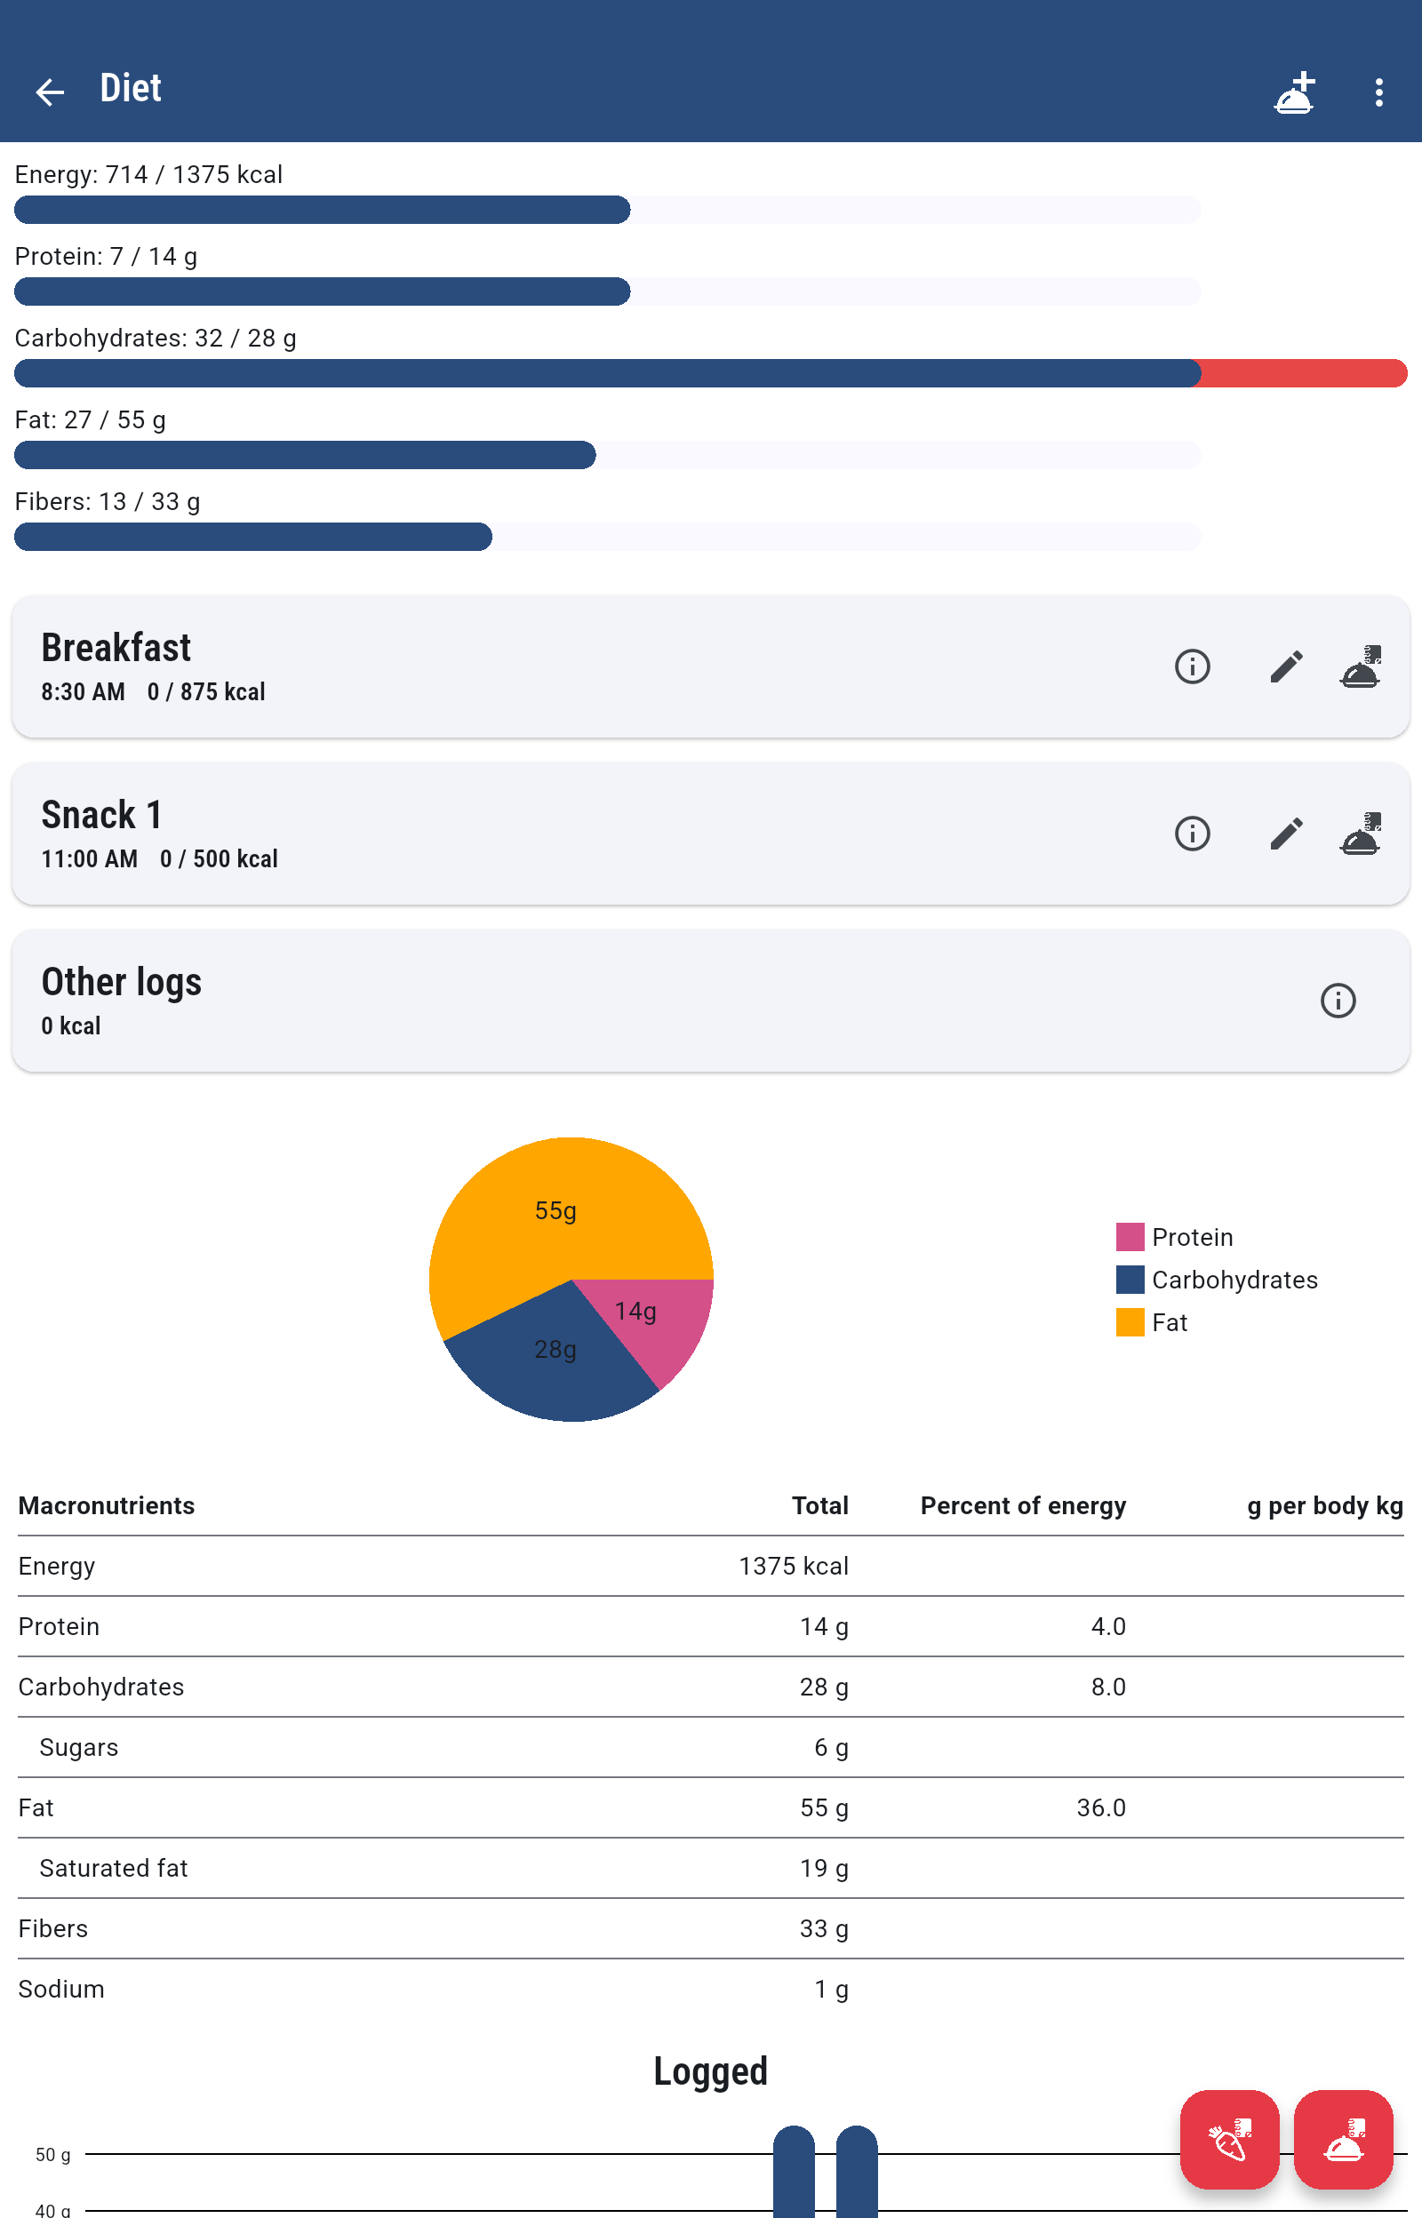The image size is (1422, 2218).
Task: Select the Protein legend color swatch
Action: (1130, 1236)
